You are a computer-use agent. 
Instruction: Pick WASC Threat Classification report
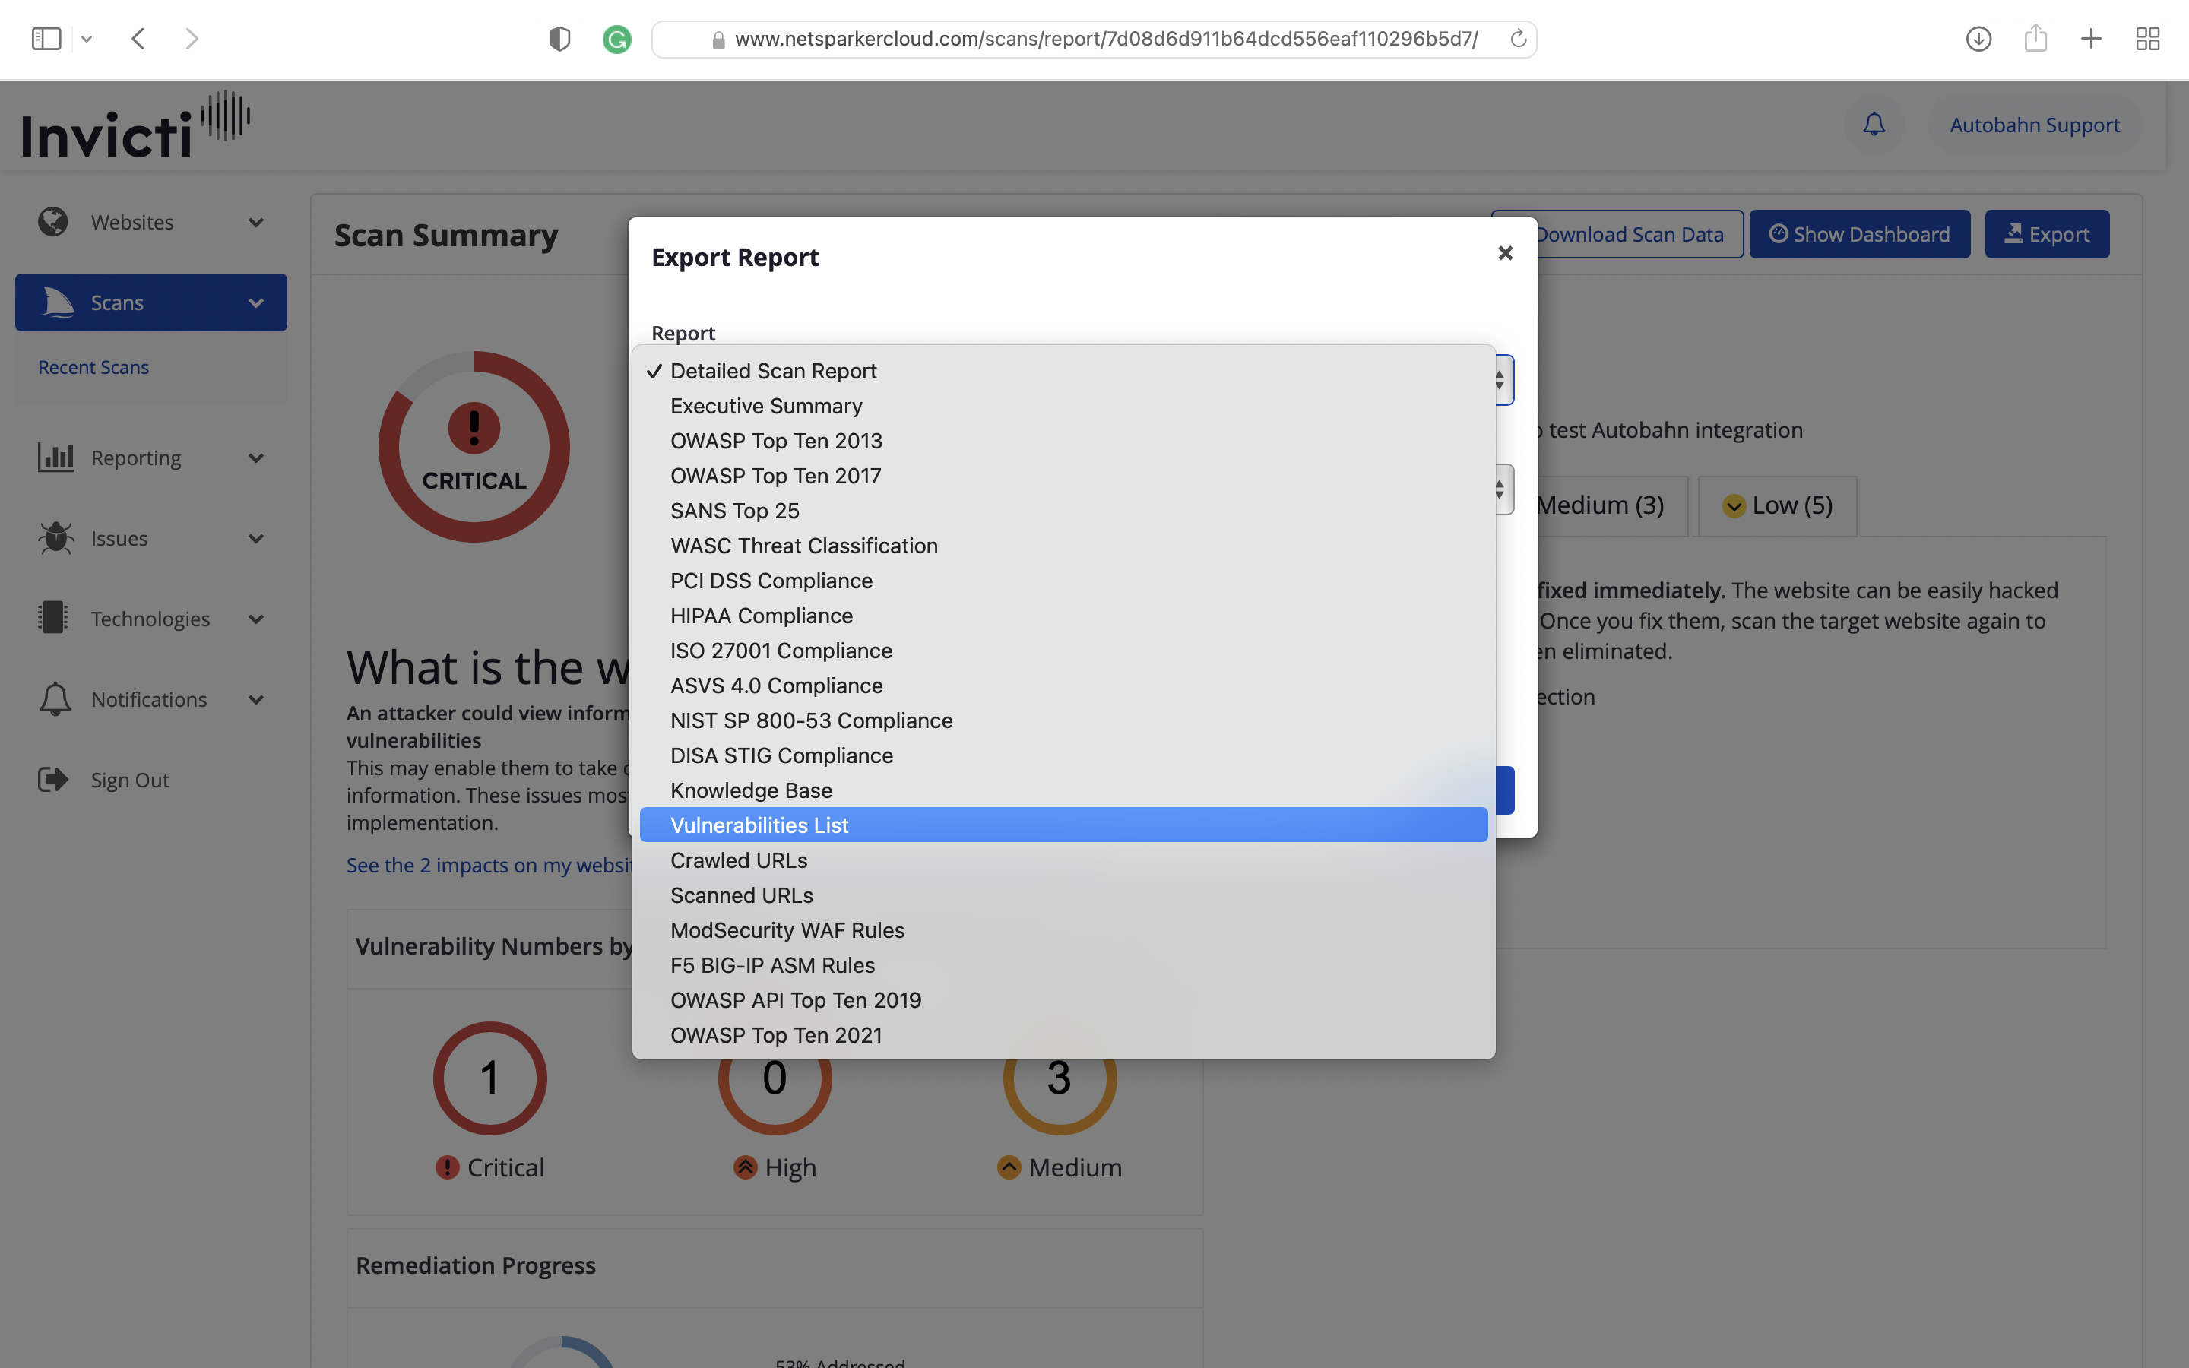coord(1064,546)
